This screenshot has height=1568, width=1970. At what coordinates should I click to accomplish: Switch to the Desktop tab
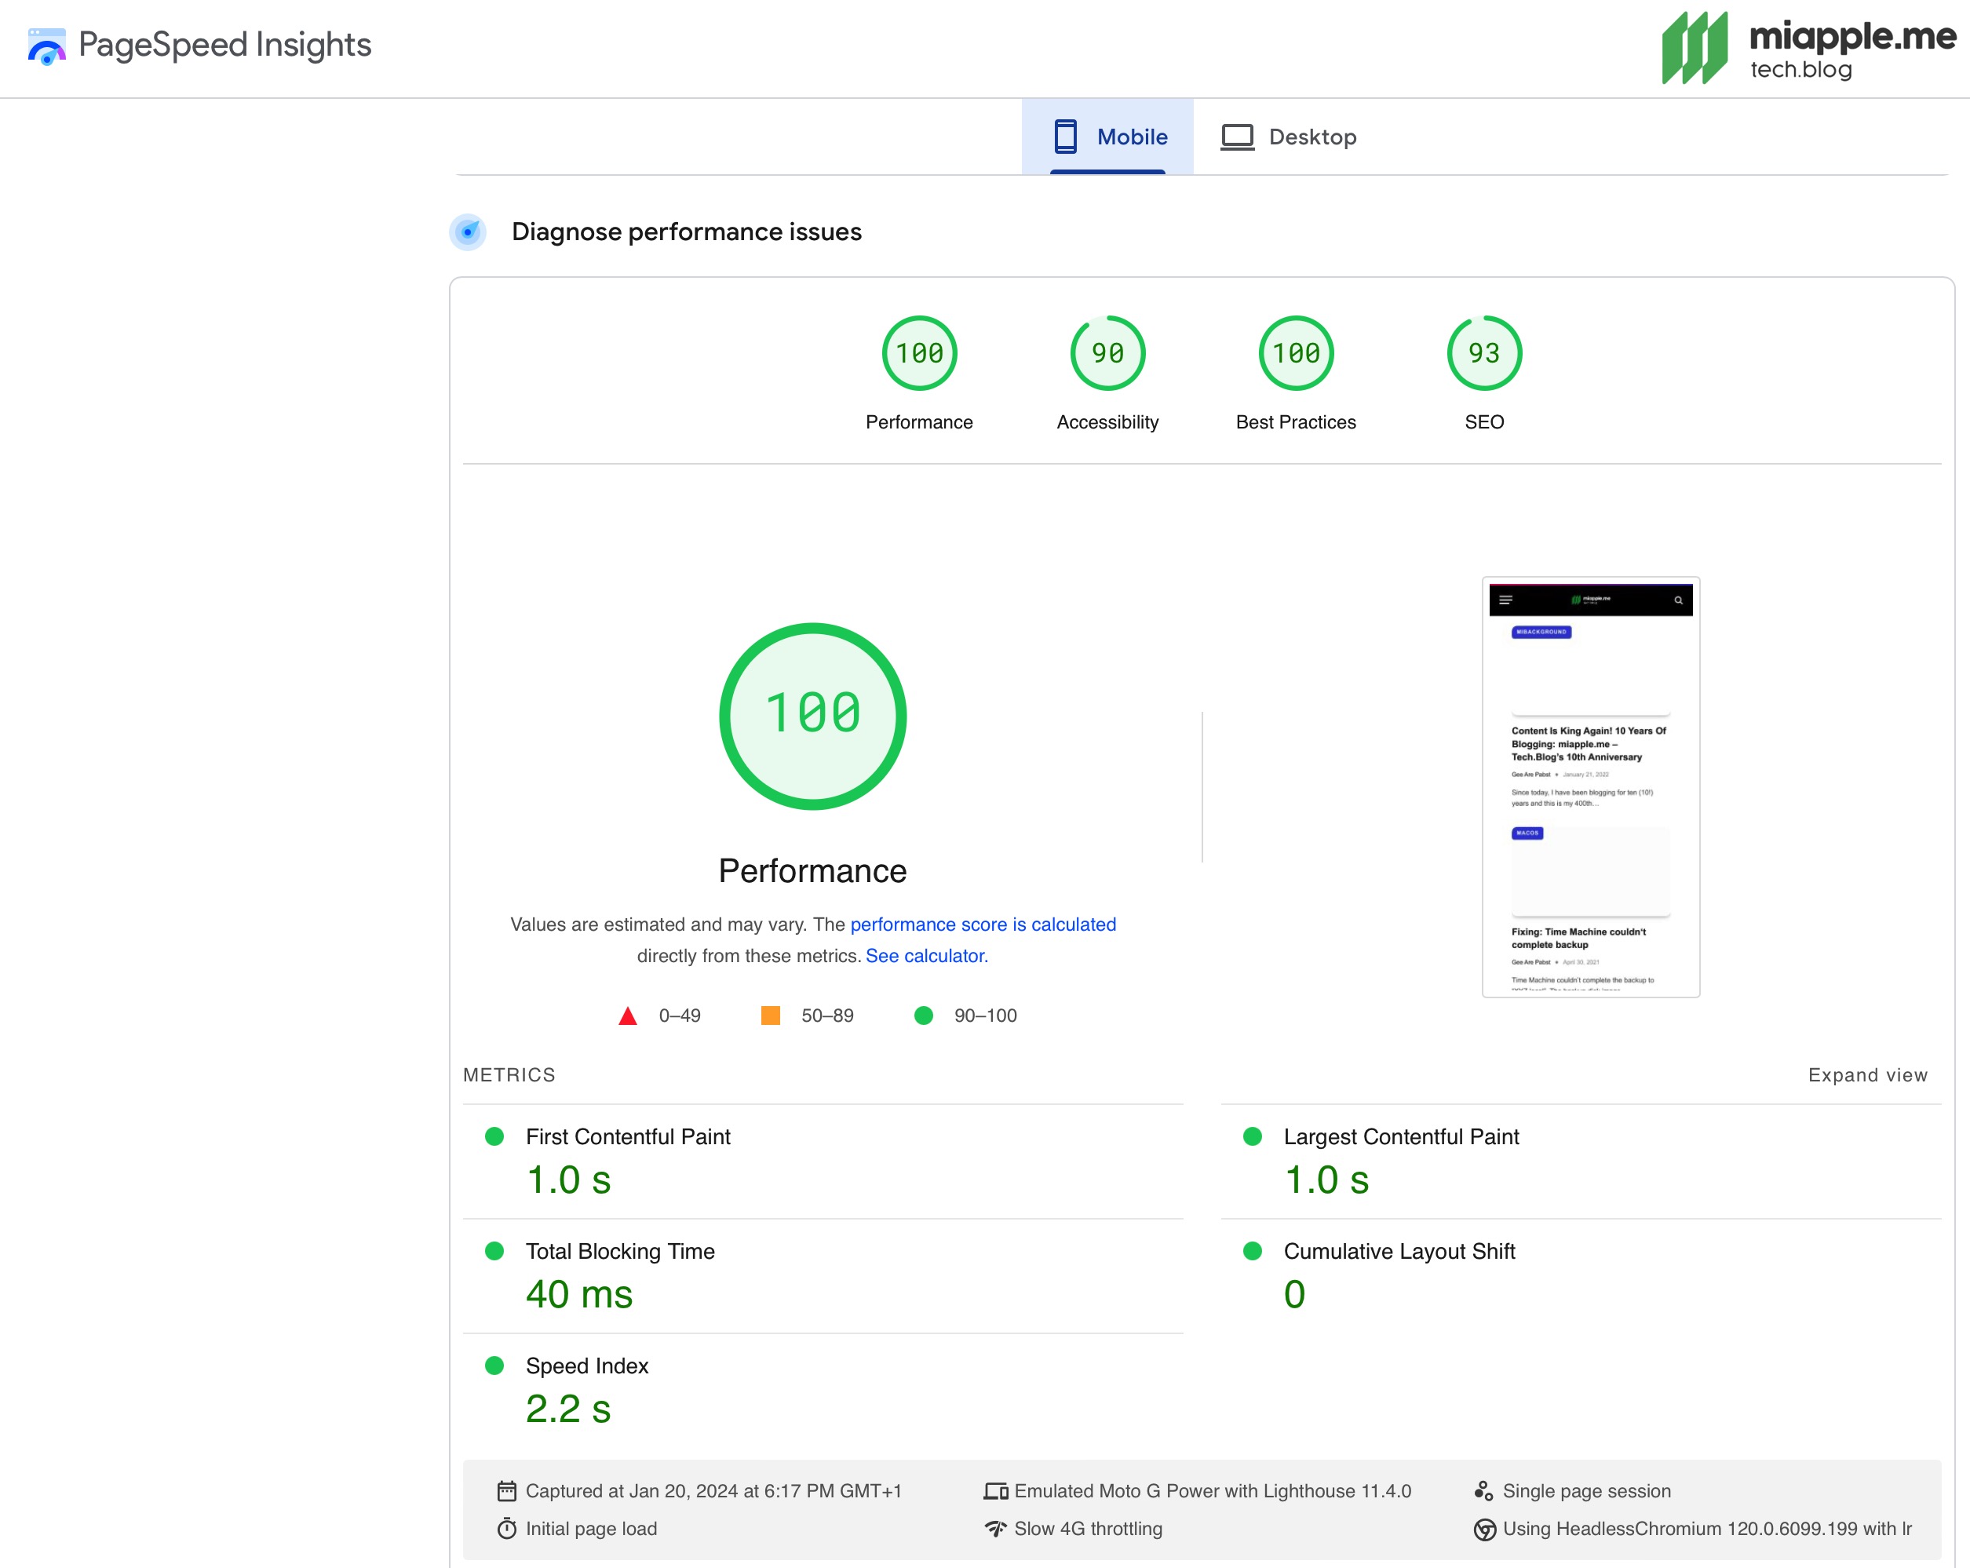(1289, 136)
